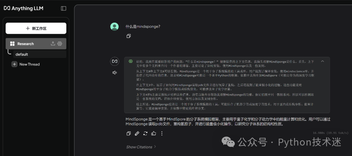Click the Research workspace upload icon
This screenshot has height=156, width=352.
tap(53, 43)
